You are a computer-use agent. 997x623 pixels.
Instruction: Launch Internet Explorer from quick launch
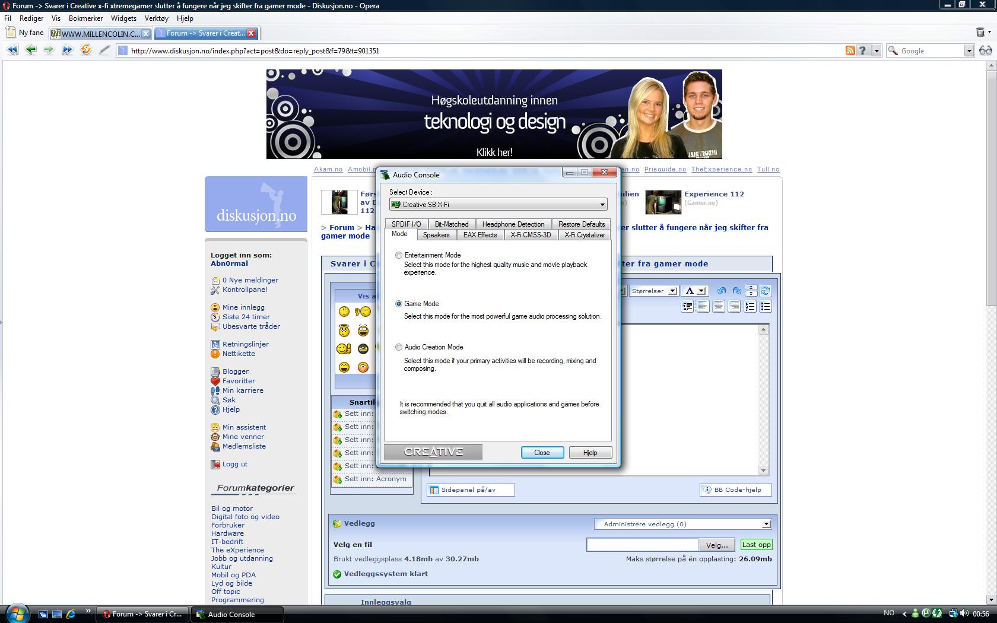click(x=71, y=614)
